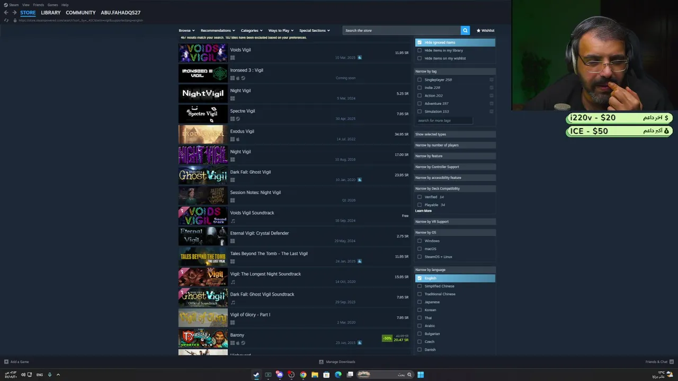Go forward with the Steam forward arrow
Image resolution: width=678 pixels, height=381 pixels.
point(14,13)
